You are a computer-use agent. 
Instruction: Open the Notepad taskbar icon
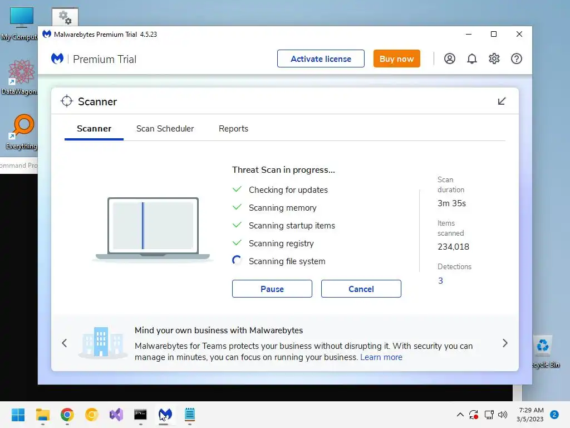(190, 415)
